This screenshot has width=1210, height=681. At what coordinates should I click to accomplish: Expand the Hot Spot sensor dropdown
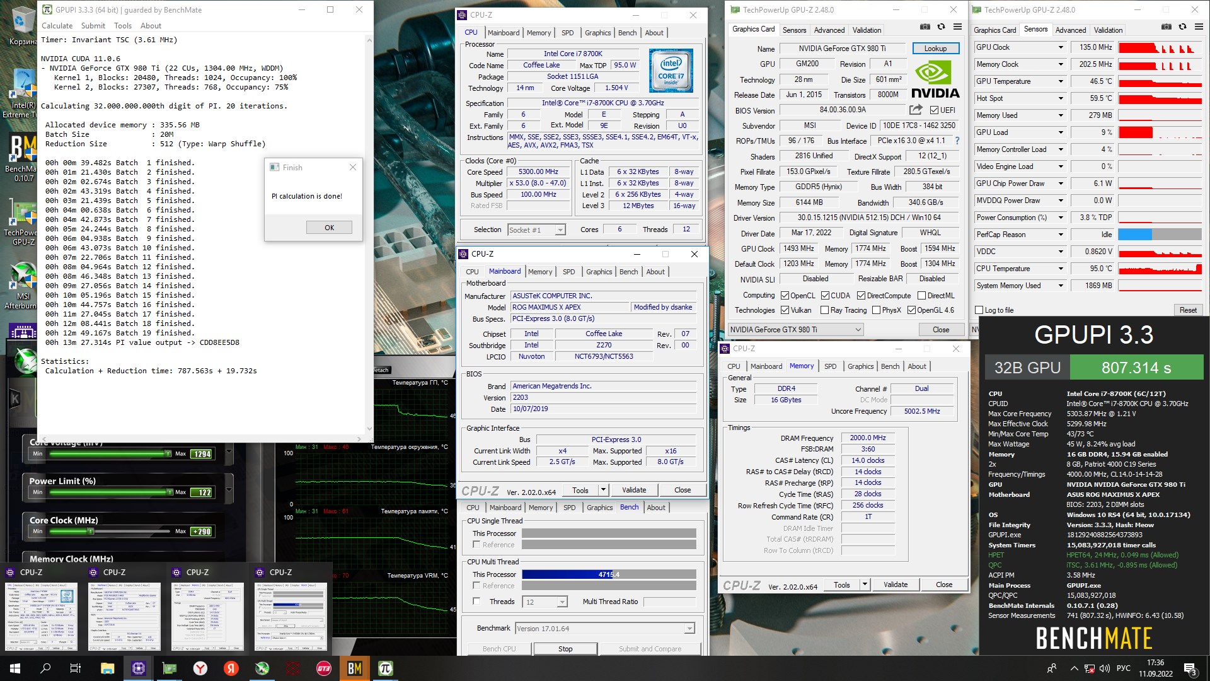[x=1061, y=98]
